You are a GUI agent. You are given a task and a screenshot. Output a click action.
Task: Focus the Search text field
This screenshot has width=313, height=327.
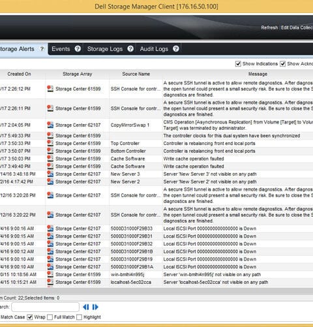coord(45,307)
